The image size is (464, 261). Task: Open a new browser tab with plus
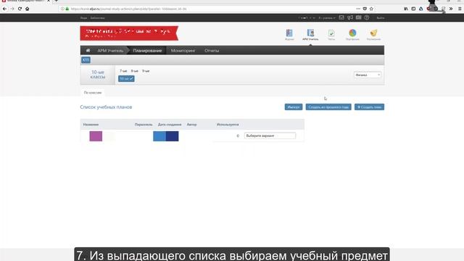pyautogui.click(x=57, y=1)
